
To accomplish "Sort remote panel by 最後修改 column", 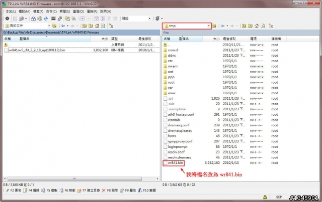I will click(234, 39).
